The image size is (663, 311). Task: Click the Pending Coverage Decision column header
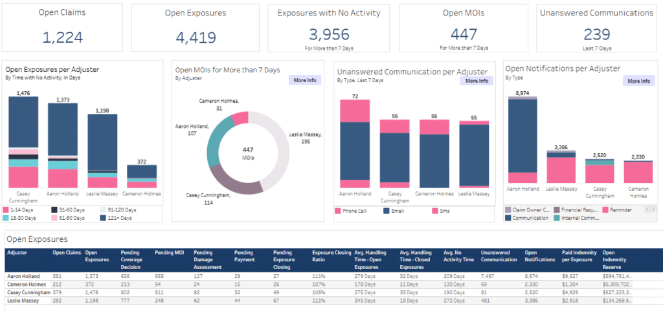pyautogui.click(x=131, y=259)
